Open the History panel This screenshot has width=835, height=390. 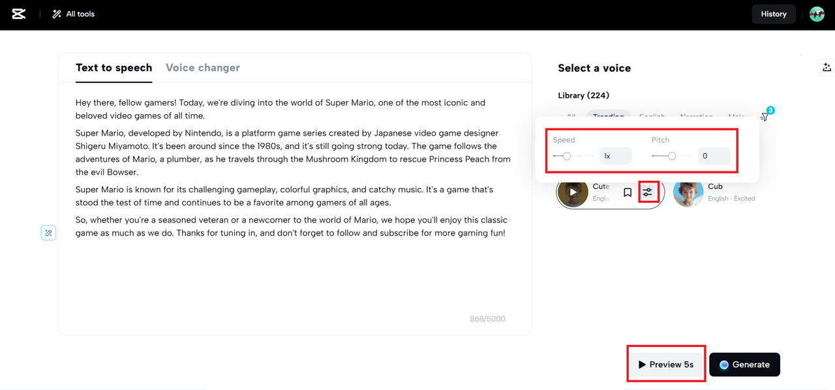click(774, 14)
